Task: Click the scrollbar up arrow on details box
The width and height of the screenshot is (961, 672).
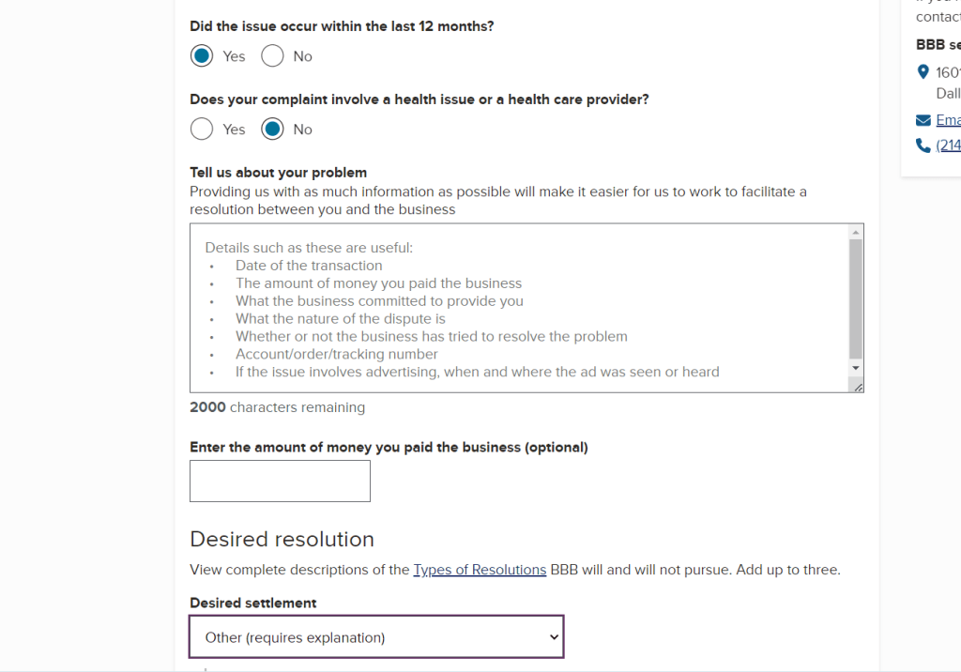Action: [x=856, y=231]
